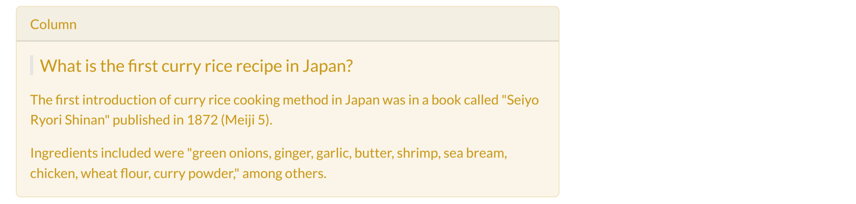The image size is (856, 204).
Task: Click "Ryori Shinan" in the first paragraph
Action: tap(68, 120)
